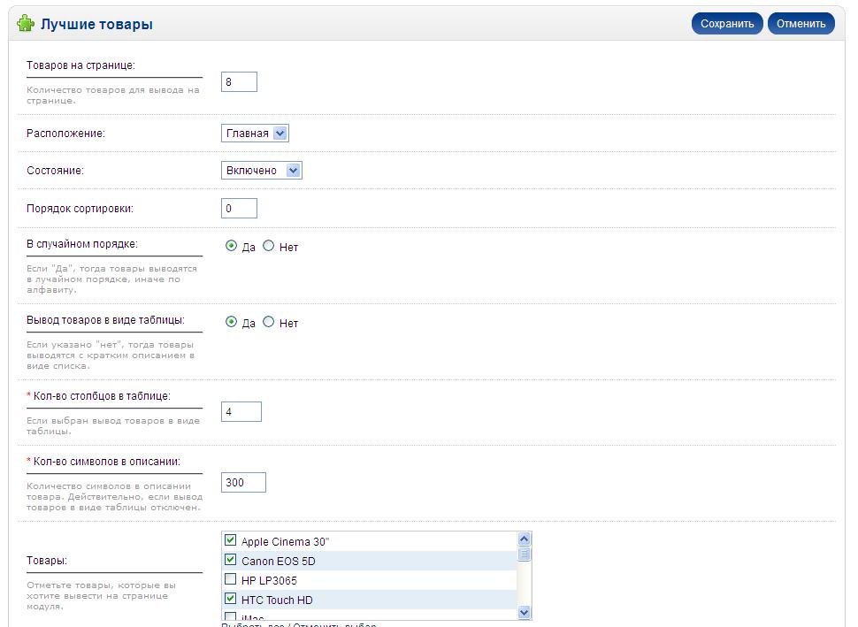Screen dimensions: 858x627
Task: Uncheck the Canon EOS 5D checkbox
Action: [x=231, y=560]
